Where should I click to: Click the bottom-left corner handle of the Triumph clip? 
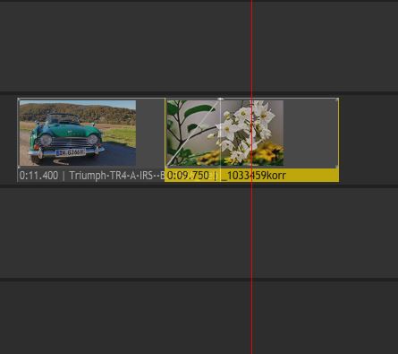19,167
